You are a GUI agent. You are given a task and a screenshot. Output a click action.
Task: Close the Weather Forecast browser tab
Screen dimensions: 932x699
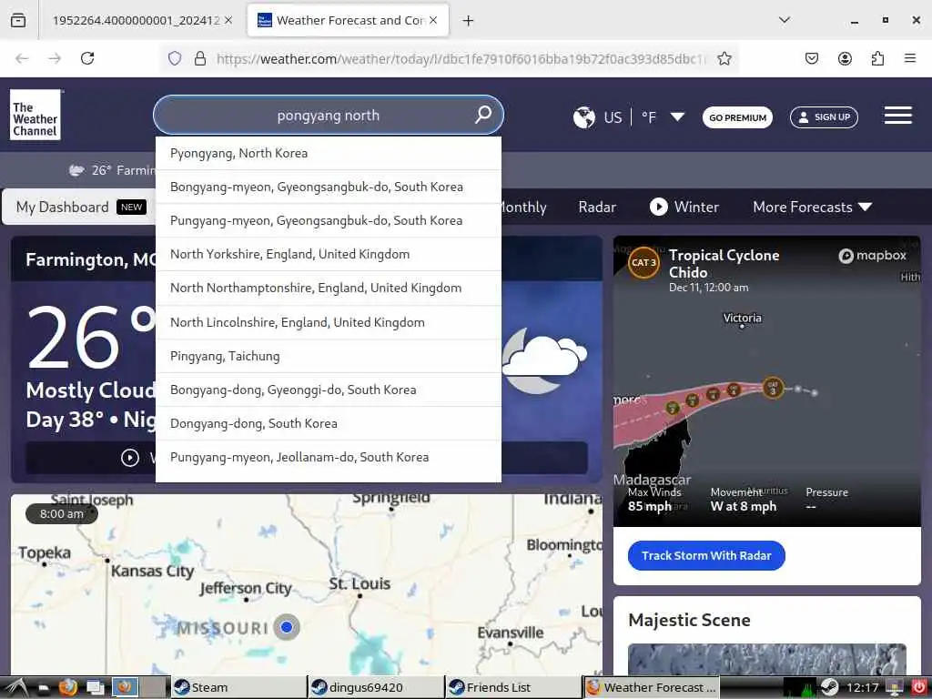433,20
